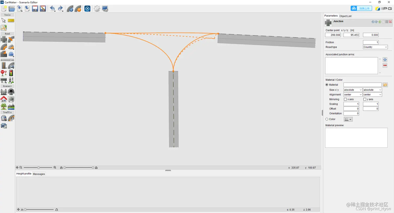
Task: Go to previous object with left arrow
Action: click(x=373, y=22)
